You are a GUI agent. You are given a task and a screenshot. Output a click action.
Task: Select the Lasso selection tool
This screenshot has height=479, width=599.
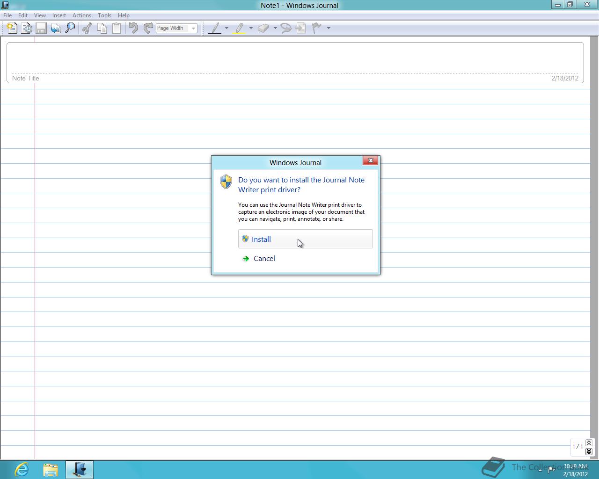[286, 28]
